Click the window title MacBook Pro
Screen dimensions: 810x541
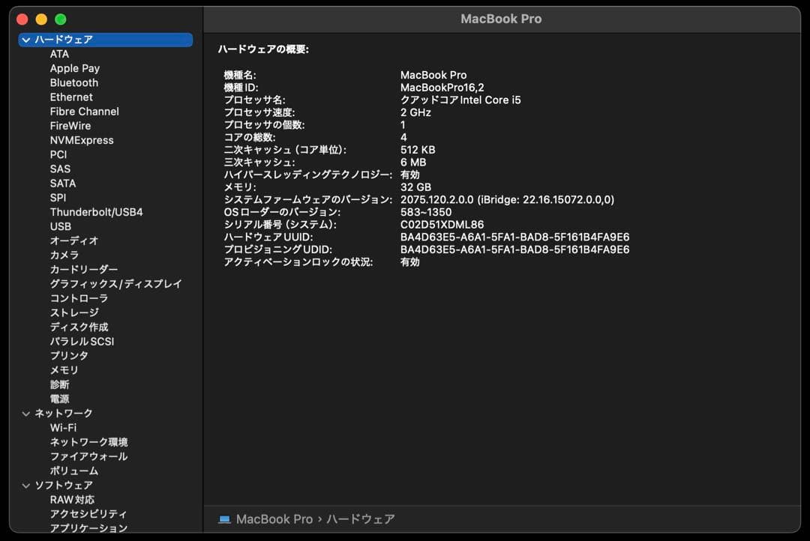click(x=501, y=19)
